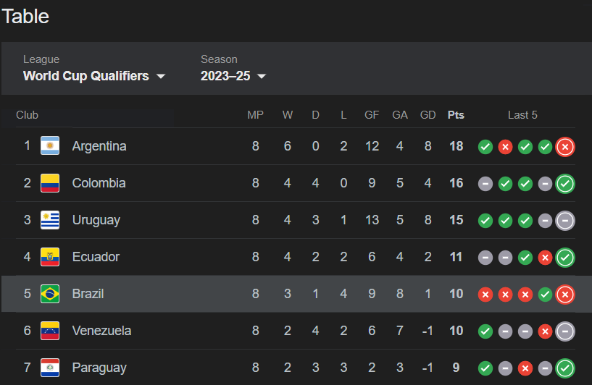Viewport: 592px width, 385px height.
Task: Open the Ecuador team link
Action: 96,257
